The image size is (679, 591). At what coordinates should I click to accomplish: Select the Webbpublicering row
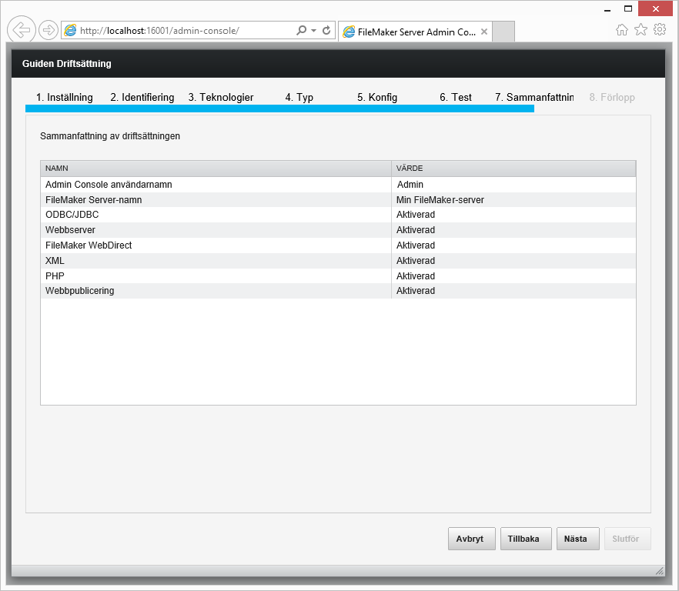338,291
